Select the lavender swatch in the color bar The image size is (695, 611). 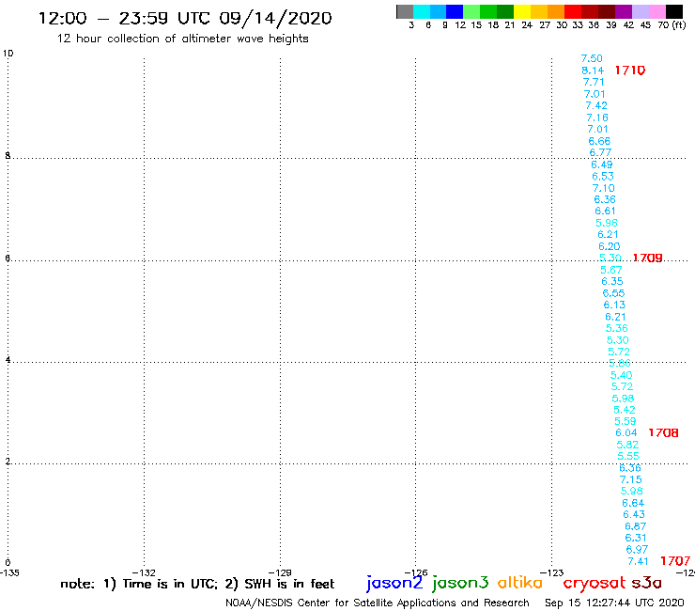[640, 11]
